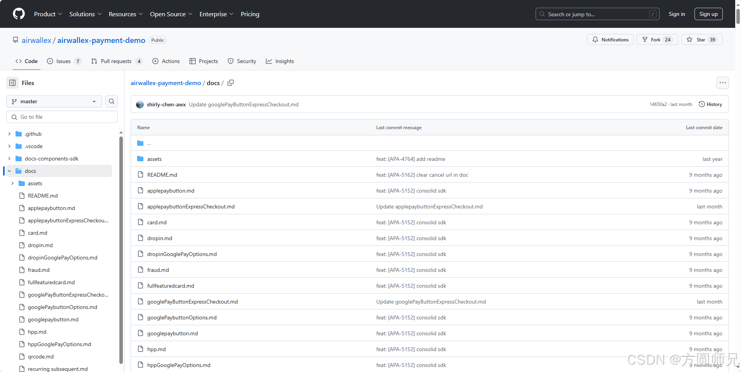Screen dimensions: 741x372
Task: Open commit History
Action: tap(710, 104)
